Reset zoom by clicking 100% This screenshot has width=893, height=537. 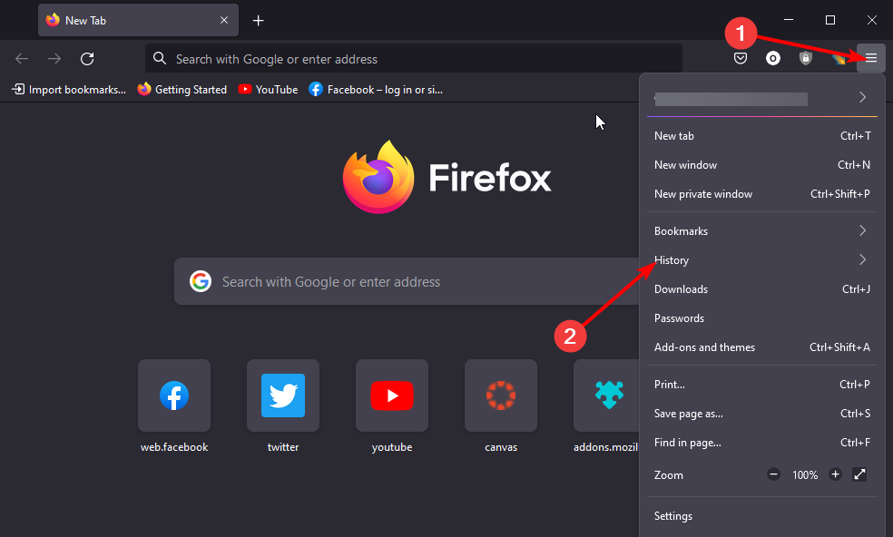[x=805, y=475]
